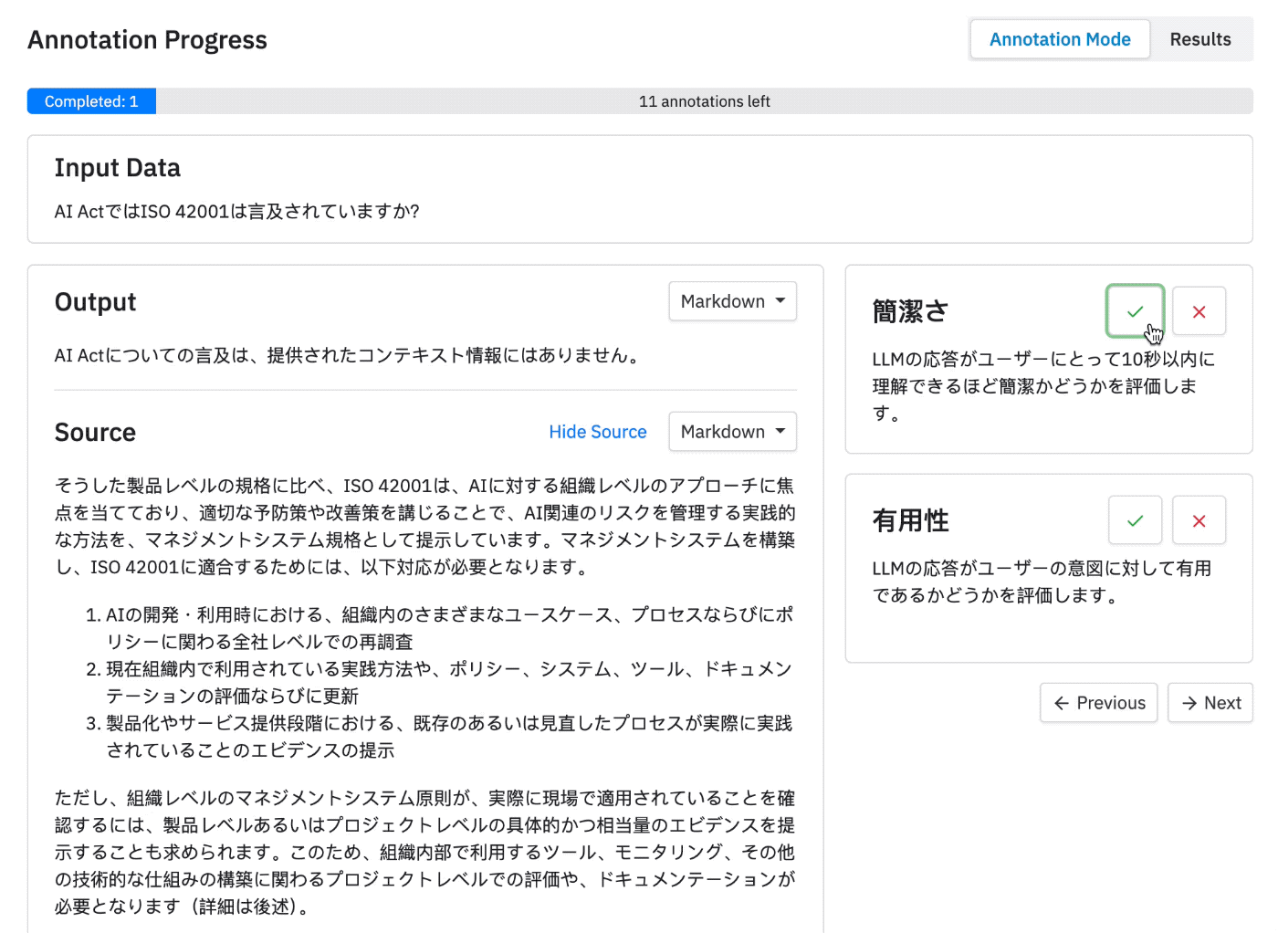Mark 有用性 as failed with the X

click(x=1199, y=520)
